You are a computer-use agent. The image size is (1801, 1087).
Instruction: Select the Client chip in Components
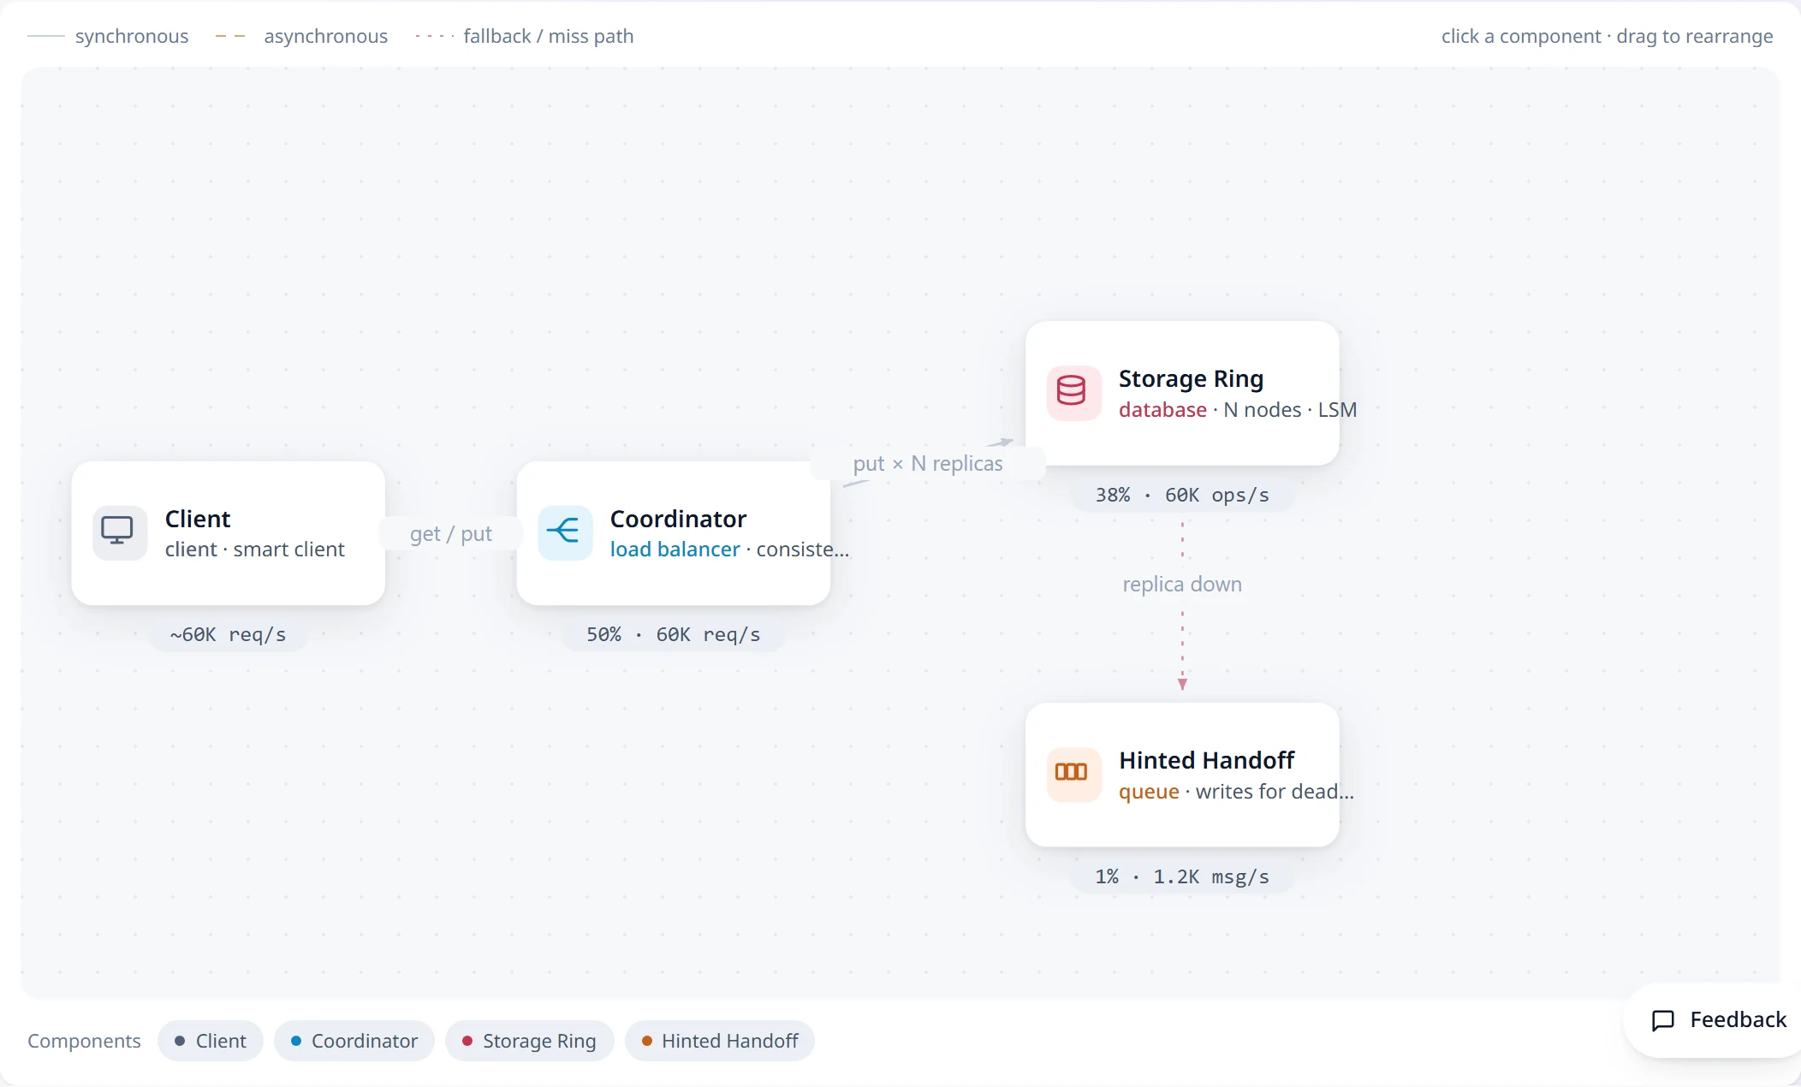(x=211, y=1041)
